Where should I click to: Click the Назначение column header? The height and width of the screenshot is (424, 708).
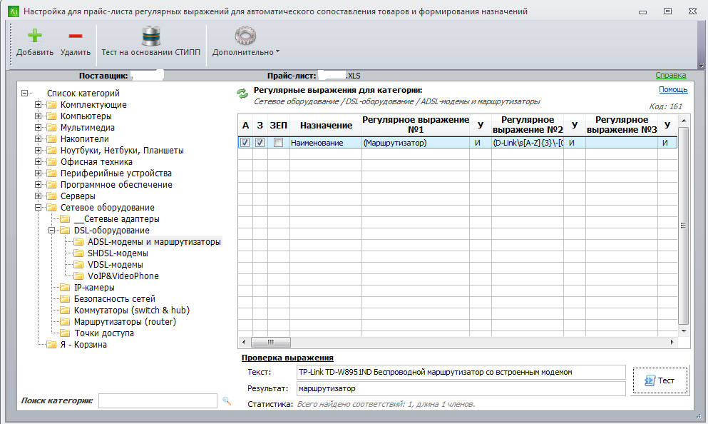click(326, 125)
